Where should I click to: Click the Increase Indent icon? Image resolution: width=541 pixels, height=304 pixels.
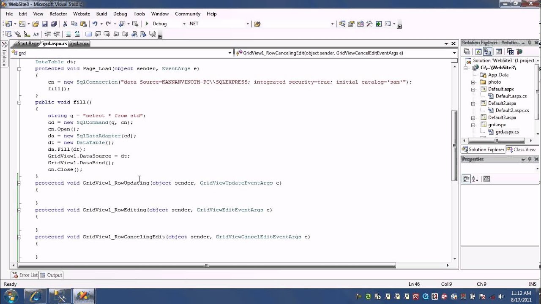pyautogui.click(x=56, y=34)
